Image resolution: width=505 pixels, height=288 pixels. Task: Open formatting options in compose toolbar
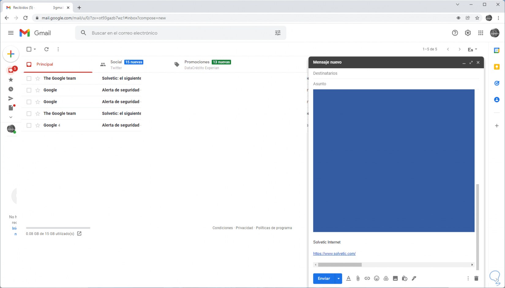(x=348, y=278)
